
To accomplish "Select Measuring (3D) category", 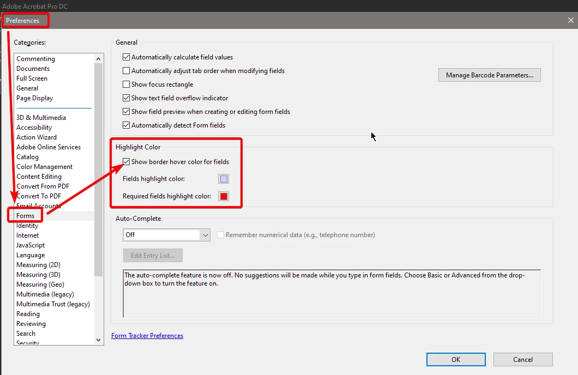I will click(x=38, y=275).
